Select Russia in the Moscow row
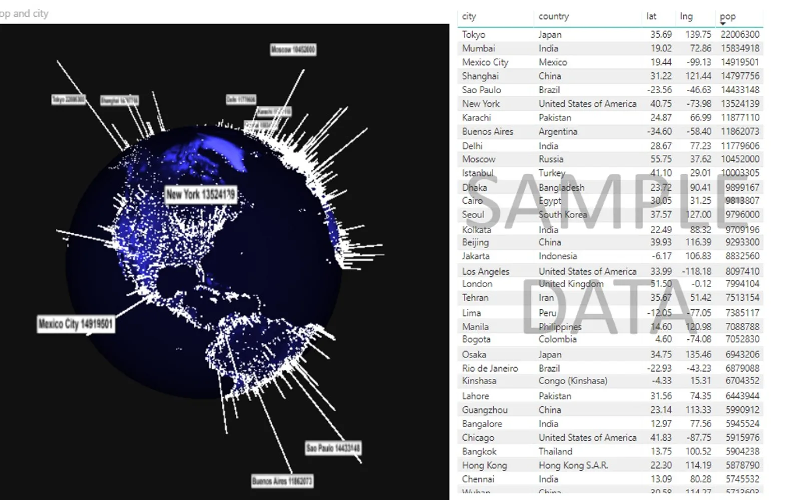 [x=551, y=159]
